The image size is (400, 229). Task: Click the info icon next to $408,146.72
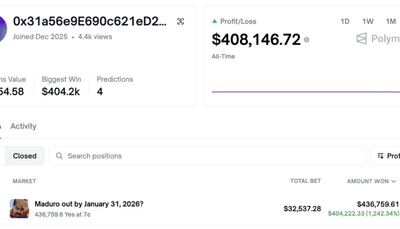[307, 40]
